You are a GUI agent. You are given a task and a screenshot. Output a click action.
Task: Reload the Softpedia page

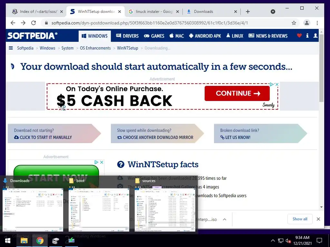(34, 23)
